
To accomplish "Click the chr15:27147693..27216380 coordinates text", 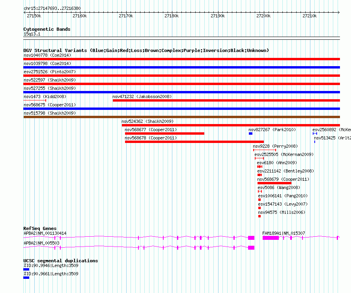I will point(52,8).
